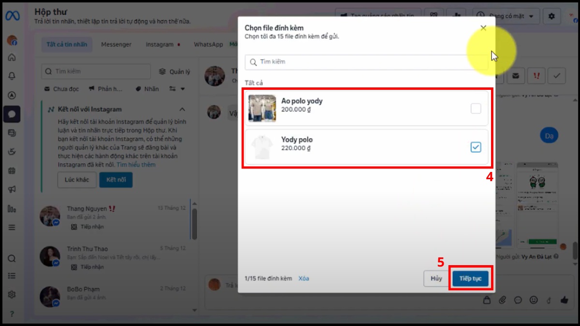
Task: Open the compass icon in the sidebar
Action: click(x=12, y=95)
